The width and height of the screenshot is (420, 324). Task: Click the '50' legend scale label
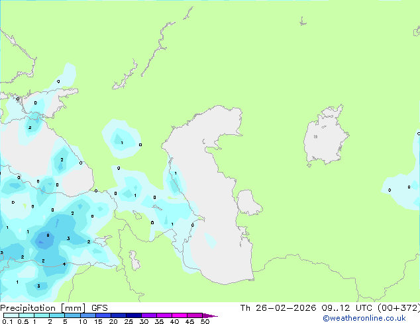click(205, 321)
